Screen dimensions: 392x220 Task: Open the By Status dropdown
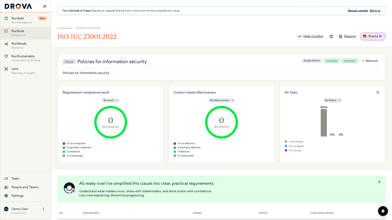[x=332, y=100]
